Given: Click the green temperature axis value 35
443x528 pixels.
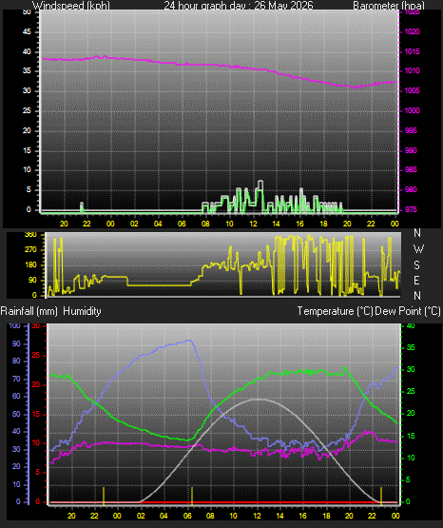Looking at the screenshot, I should point(411,347).
